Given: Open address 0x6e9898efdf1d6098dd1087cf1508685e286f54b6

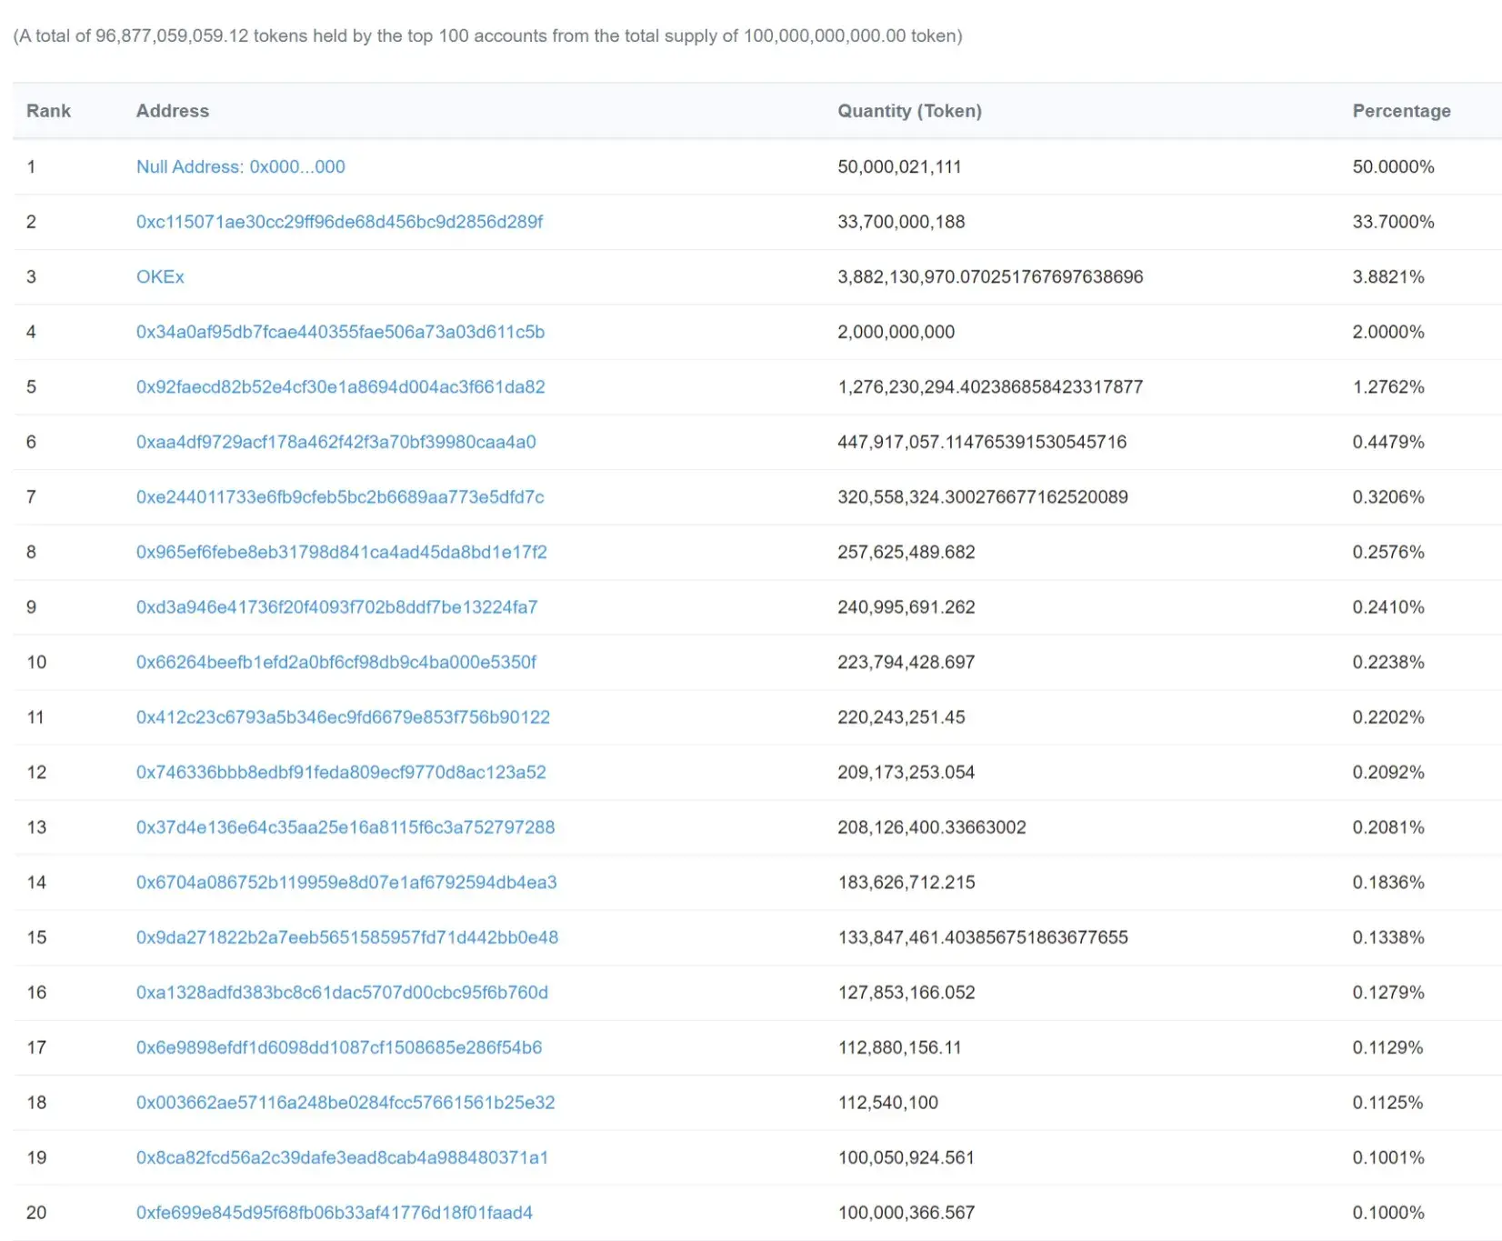Looking at the screenshot, I should tap(339, 1047).
